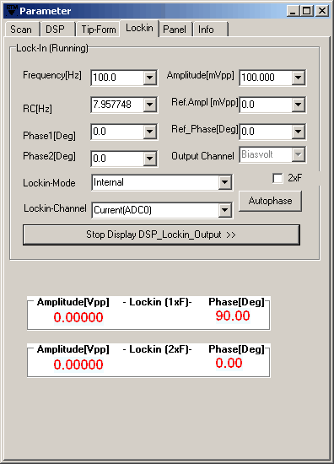Go to the Lockin tab

[x=139, y=28]
